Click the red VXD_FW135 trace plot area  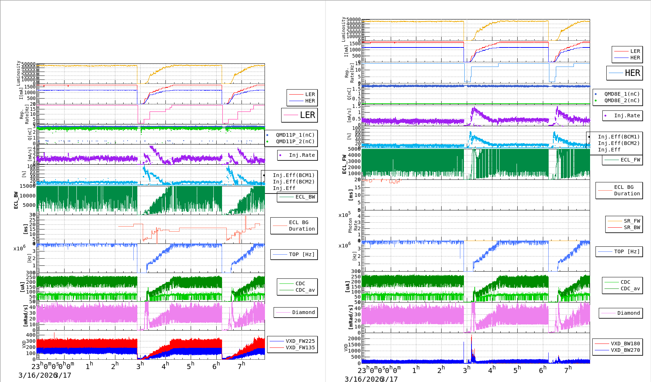(x=151, y=345)
